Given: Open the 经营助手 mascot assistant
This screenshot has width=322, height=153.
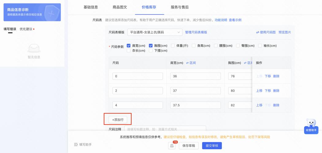Looking at the screenshot, I should pos(311,126).
